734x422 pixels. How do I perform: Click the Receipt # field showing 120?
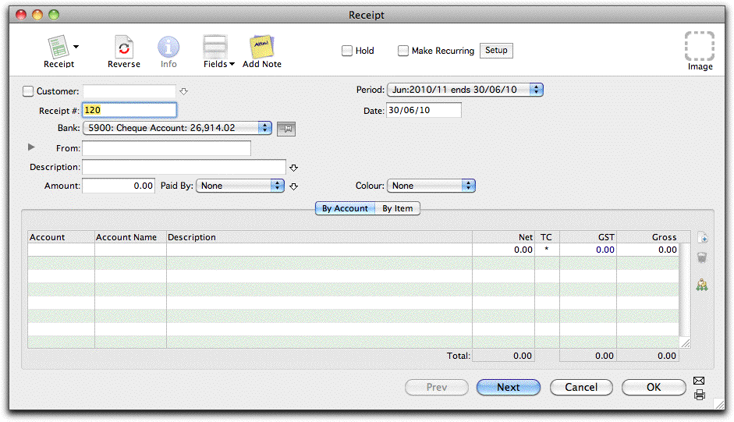tap(129, 110)
